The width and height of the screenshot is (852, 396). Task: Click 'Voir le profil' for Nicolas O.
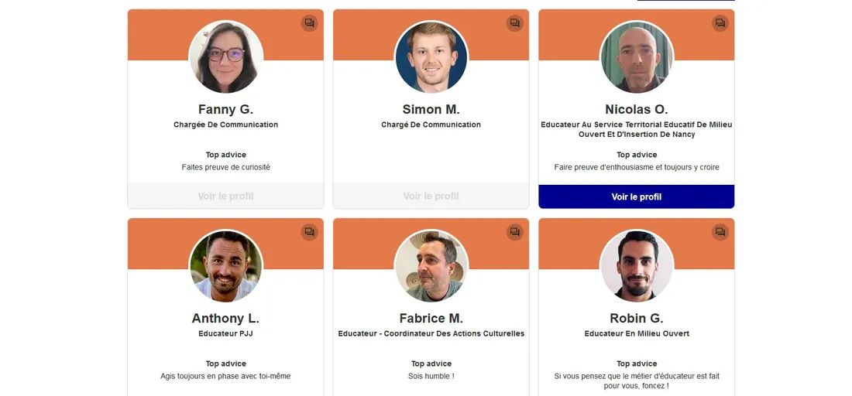(x=636, y=196)
